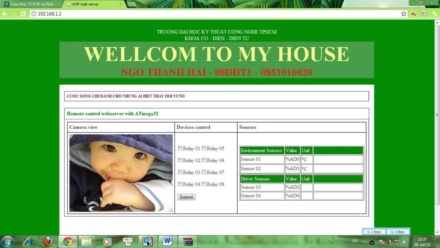The image size is (440, 248).
Task: Select the Chrome taskbar icon
Action: [x=67, y=242]
